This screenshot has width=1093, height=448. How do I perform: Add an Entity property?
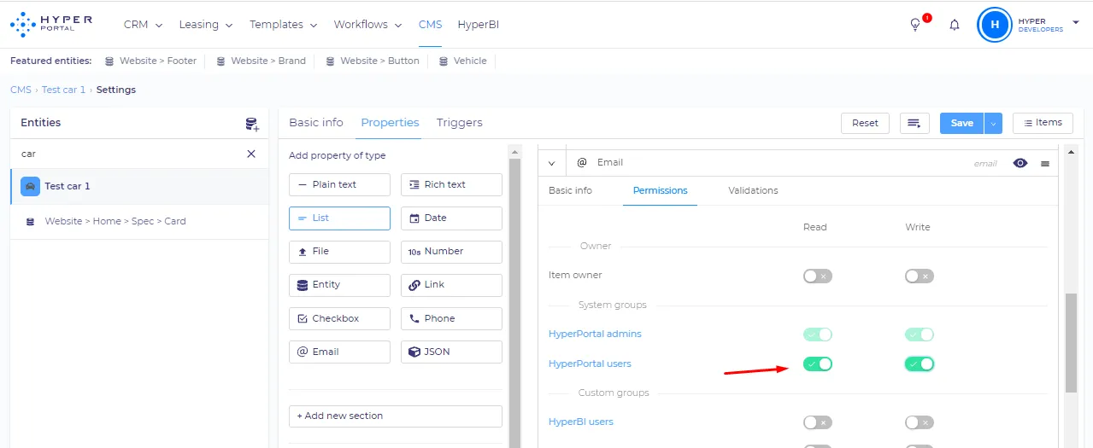pyautogui.click(x=339, y=285)
